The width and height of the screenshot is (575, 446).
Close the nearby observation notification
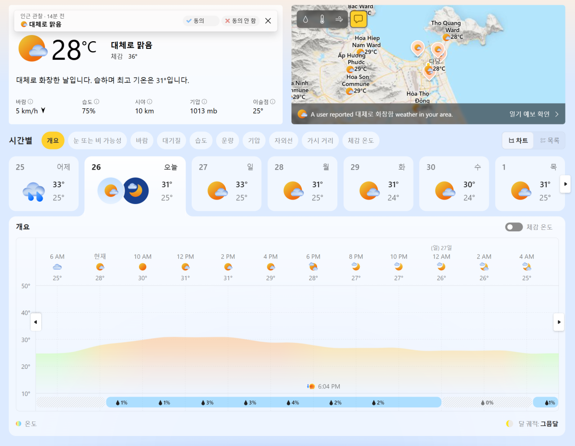[268, 21]
